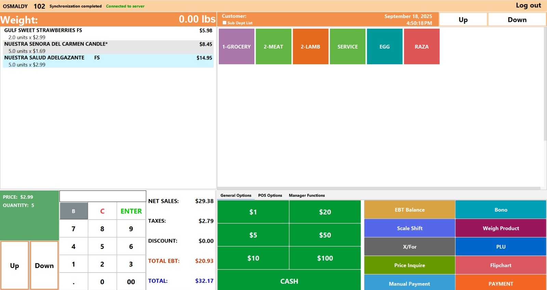Click the blue PLU button
The height and width of the screenshot is (290, 547).
[501, 247]
